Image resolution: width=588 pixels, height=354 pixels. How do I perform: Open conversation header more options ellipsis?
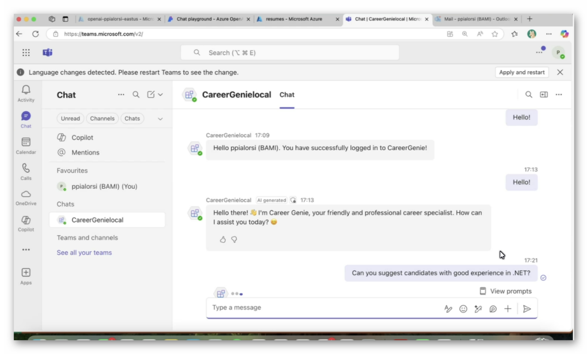click(559, 95)
